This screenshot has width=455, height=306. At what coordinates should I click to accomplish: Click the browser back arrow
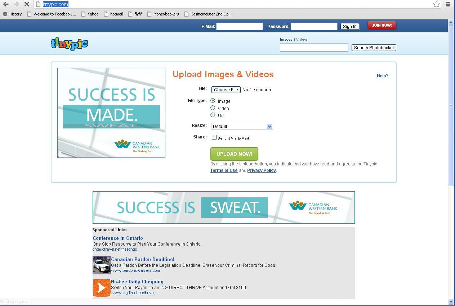click(6, 4)
